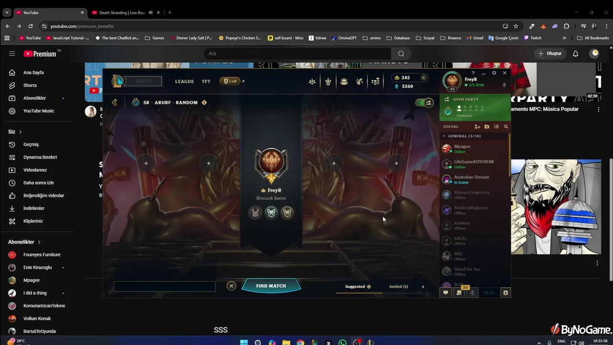The image size is (613, 345).
Task: Open the Store coins icon
Action: (x=375, y=81)
